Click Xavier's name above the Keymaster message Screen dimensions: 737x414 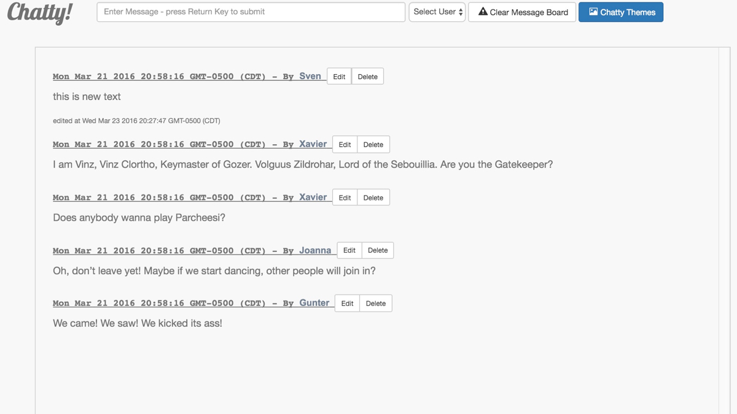[x=313, y=144]
